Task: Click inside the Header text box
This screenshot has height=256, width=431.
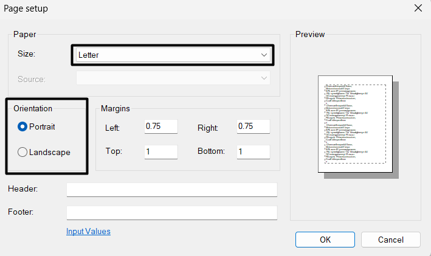Action: click(171, 190)
